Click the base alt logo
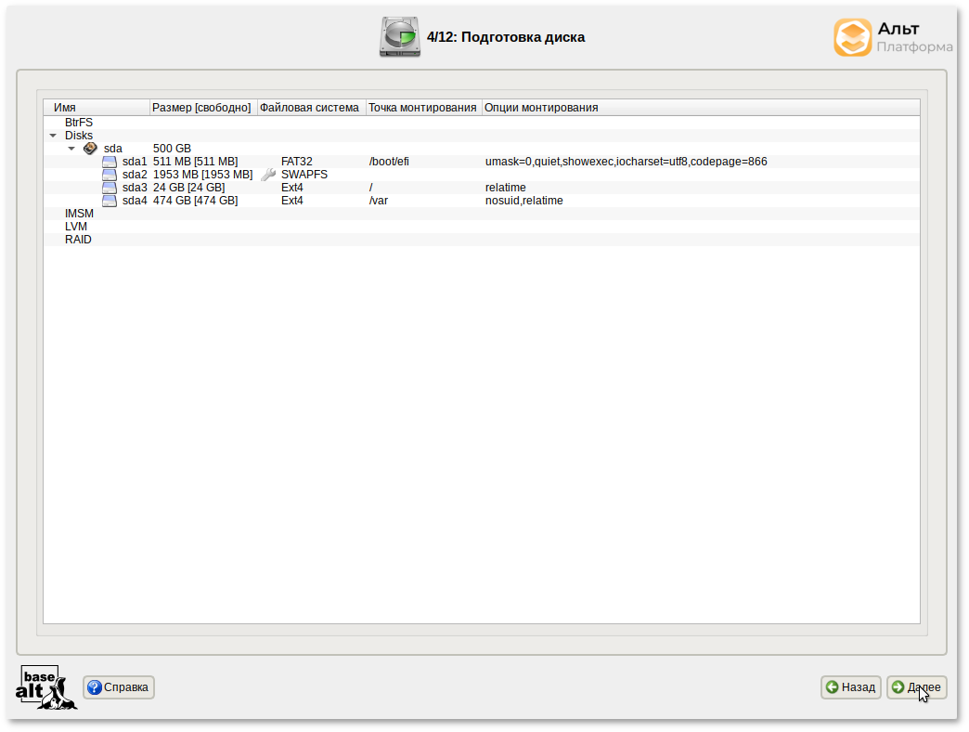This screenshot has height=732, width=969. pos(45,687)
